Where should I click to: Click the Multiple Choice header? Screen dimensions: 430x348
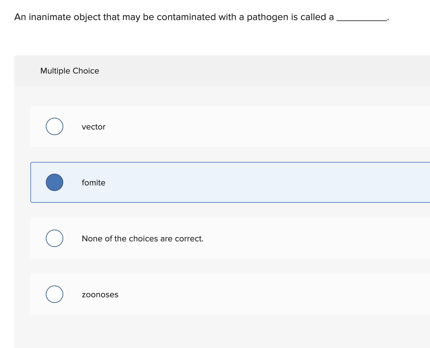pyautogui.click(x=70, y=70)
